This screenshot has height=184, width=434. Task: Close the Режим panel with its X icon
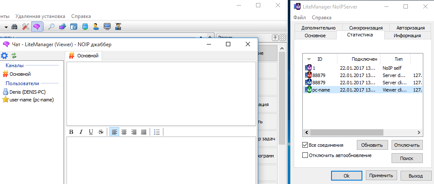282,37
